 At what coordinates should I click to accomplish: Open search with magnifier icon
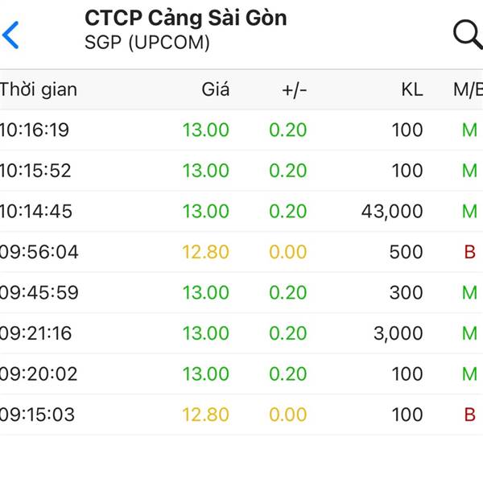[x=468, y=35]
